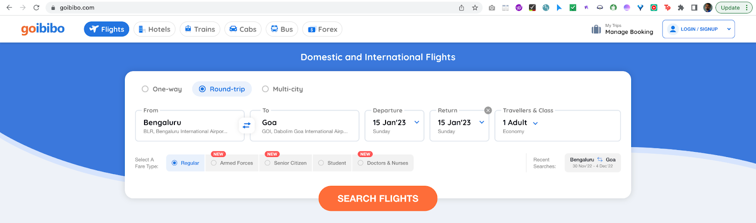Select the Round-trip option
The height and width of the screenshot is (223, 756).
(x=222, y=89)
